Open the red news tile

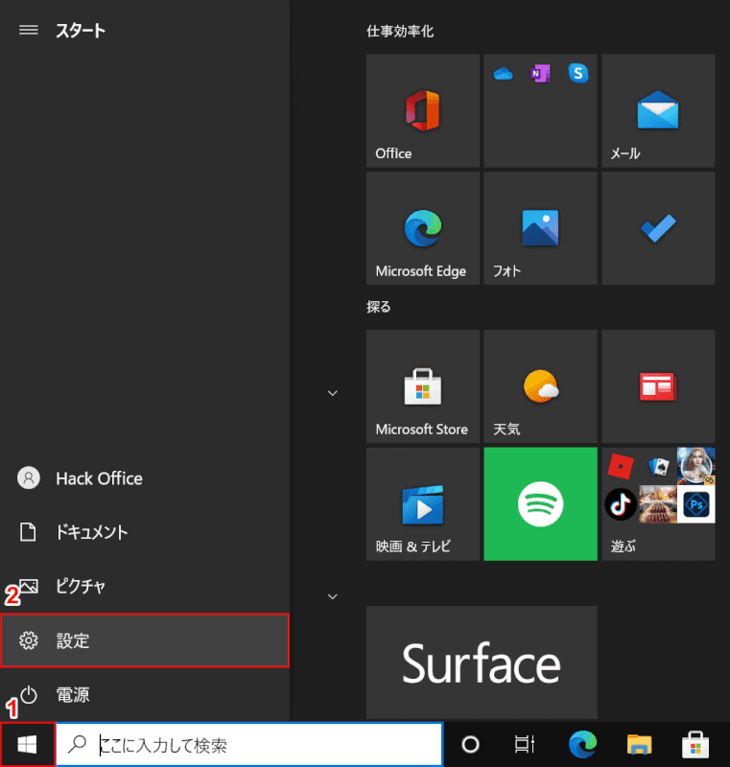658,386
